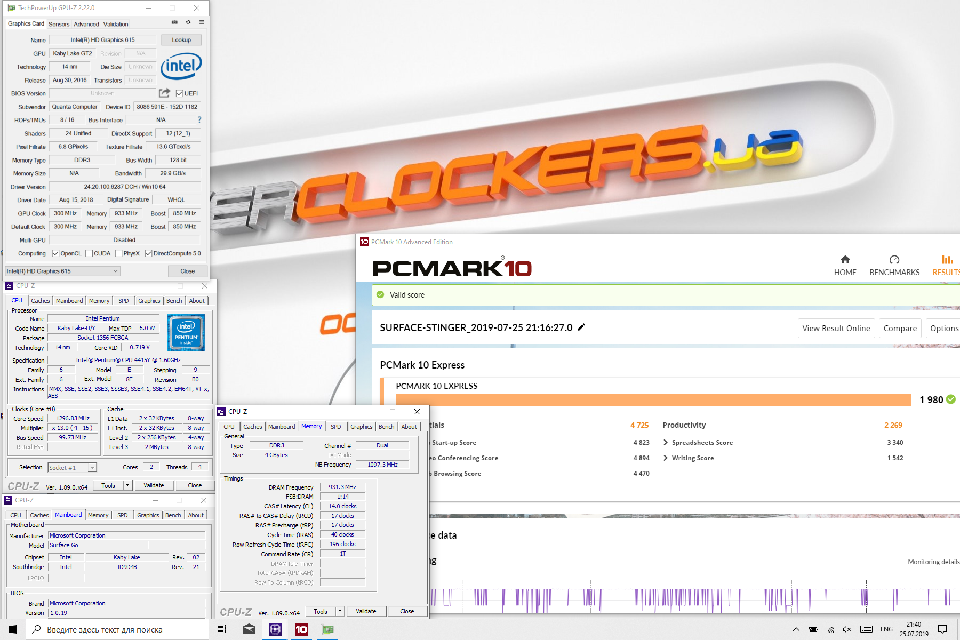This screenshot has height=640, width=960.
Task: Refresh GPU-Z data with the refresh icon
Action: tap(188, 22)
